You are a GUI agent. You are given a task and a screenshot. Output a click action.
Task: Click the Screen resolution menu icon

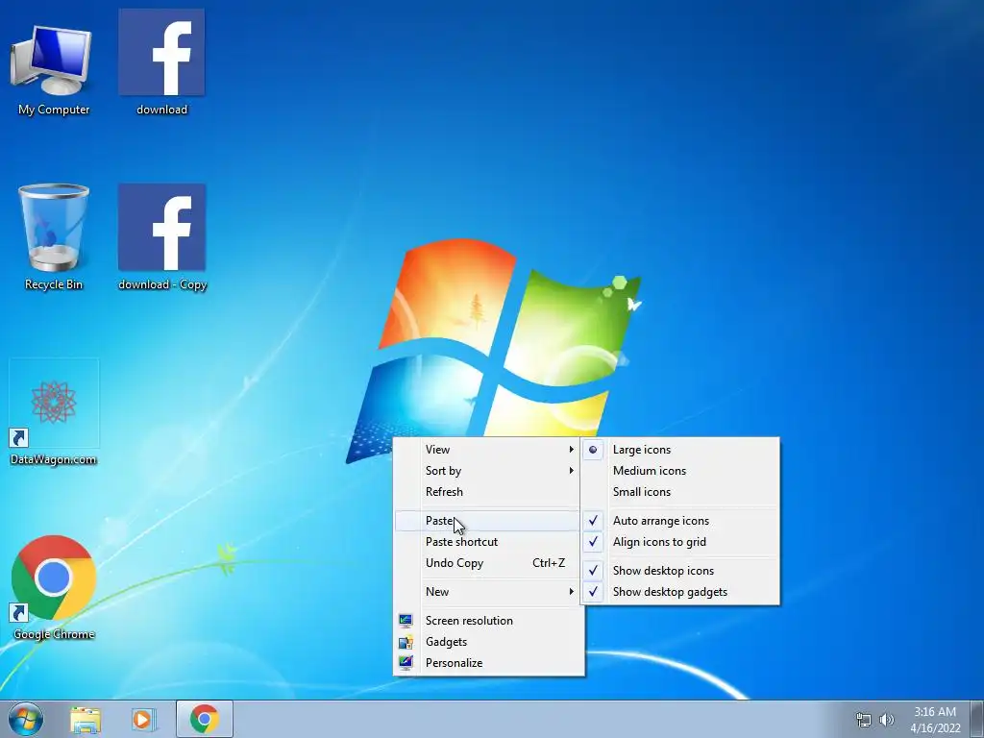coord(406,621)
